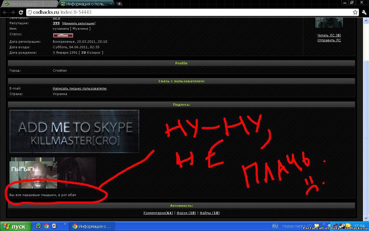Image resolution: width=369 pixels, height=231 pixels.
Task: Open reputation value 399 link
Action: coord(56,23)
